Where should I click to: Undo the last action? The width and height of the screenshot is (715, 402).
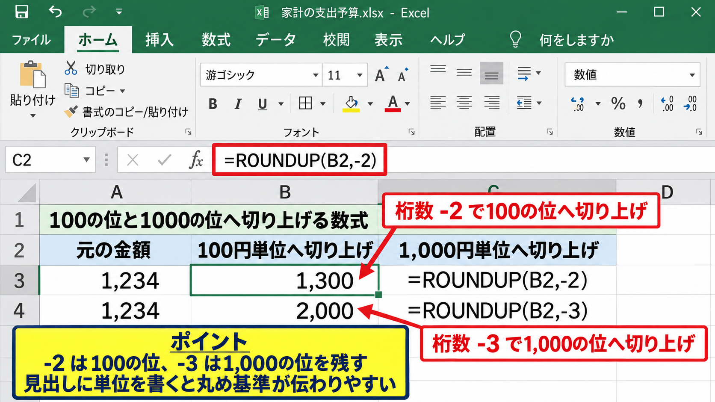tap(55, 12)
